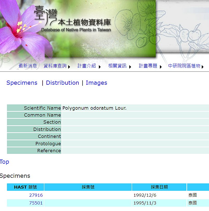Viewport: 209px width, 211px height.
Task: Click the Polygonum odoratum Lour. text
Action: (94, 108)
